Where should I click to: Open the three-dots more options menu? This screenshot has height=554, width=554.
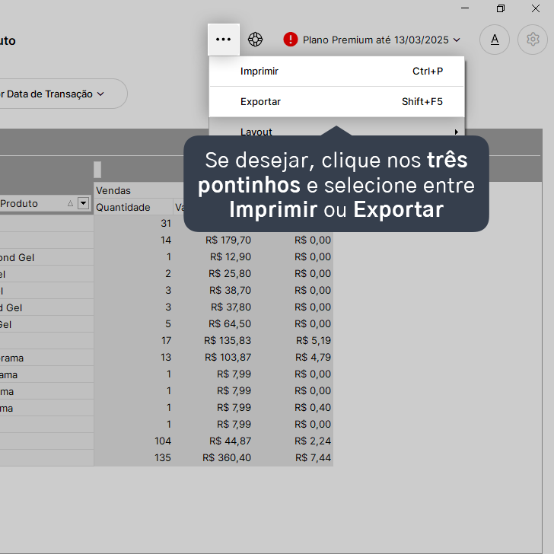click(223, 40)
